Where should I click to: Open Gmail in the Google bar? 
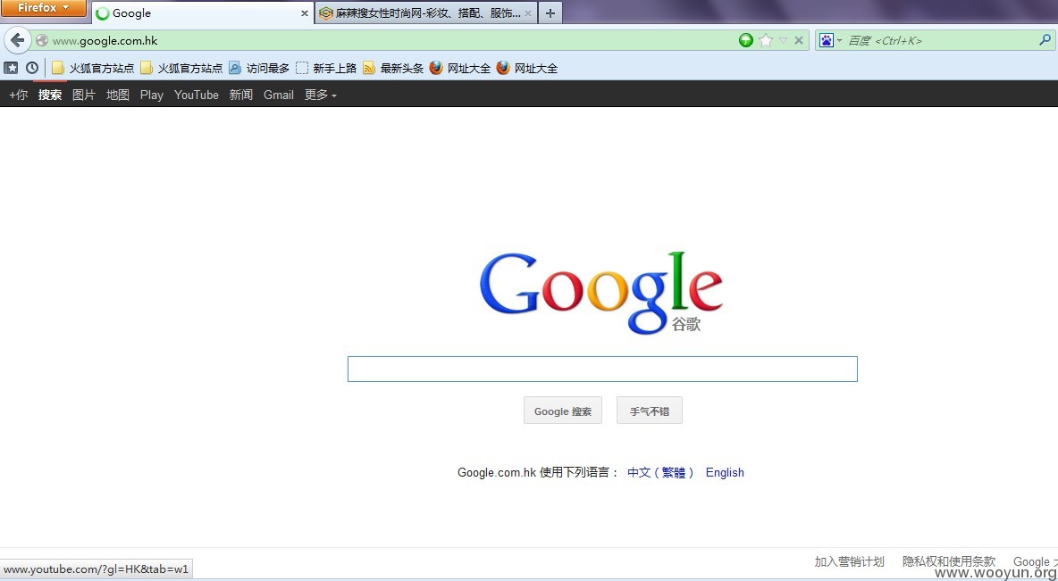[279, 95]
